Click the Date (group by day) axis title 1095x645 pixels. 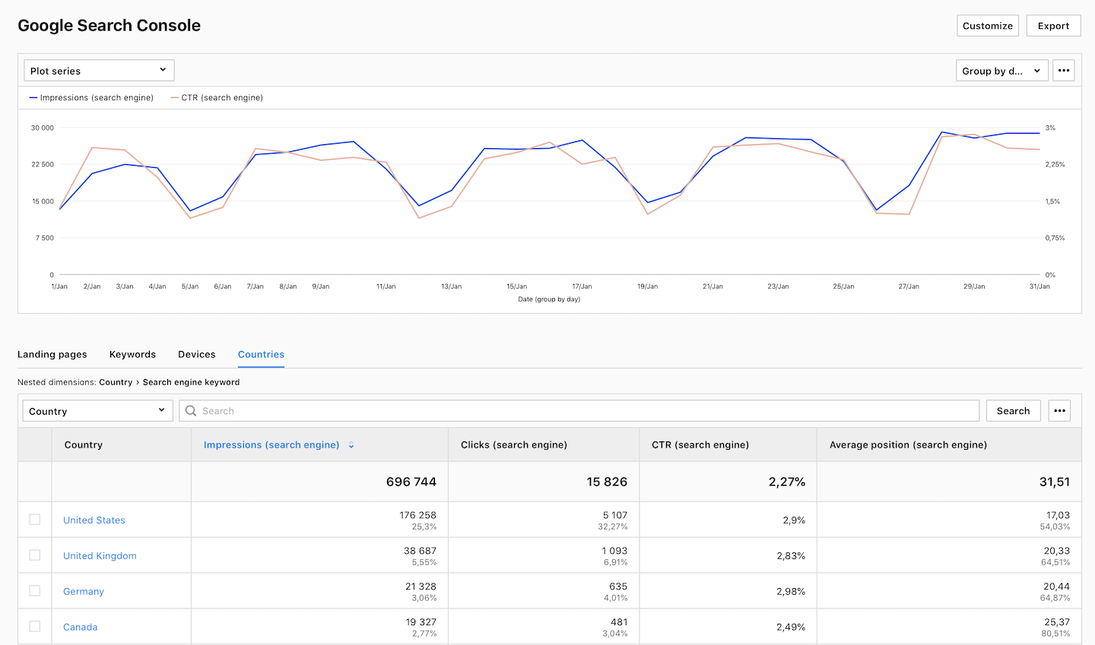pos(549,299)
